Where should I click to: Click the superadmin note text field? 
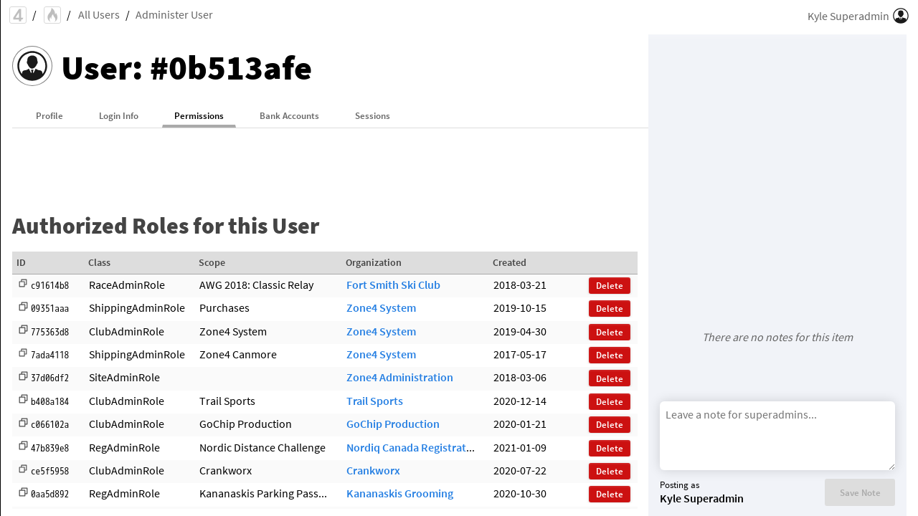pyautogui.click(x=777, y=435)
